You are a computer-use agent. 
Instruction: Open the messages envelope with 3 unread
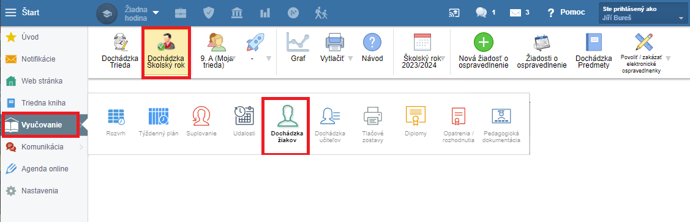tap(519, 13)
